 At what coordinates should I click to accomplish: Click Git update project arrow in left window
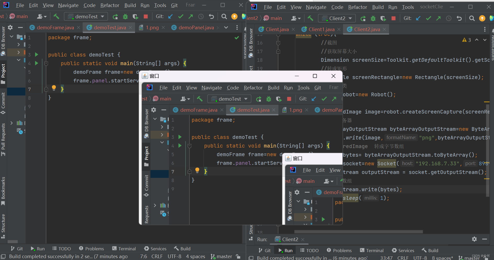tap(171, 17)
